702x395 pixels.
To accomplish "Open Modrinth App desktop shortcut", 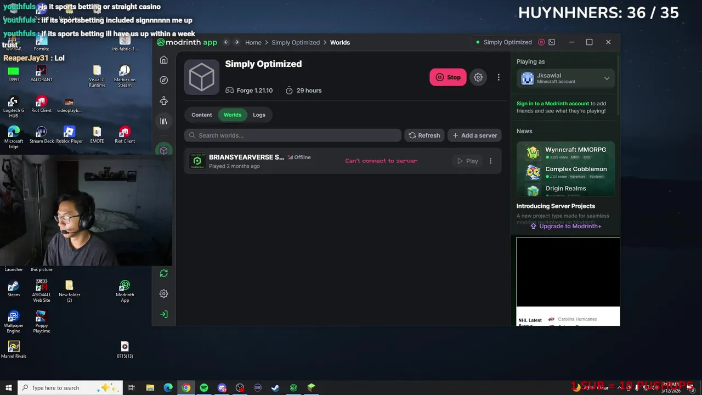I will [x=125, y=291].
